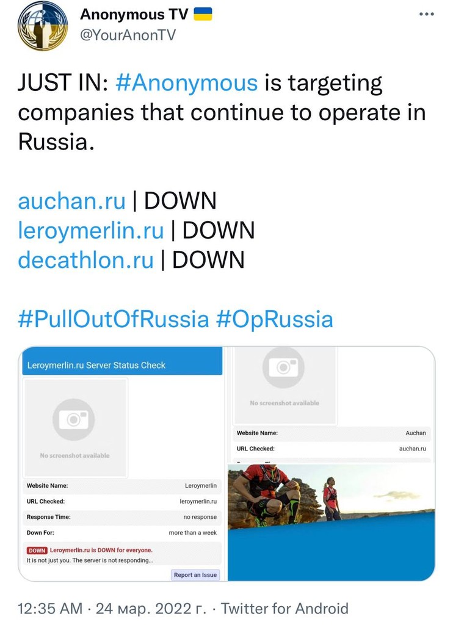Click the Ukraine flag emoji beside the name
Viewport: 453px width, 625px height.
point(203,14)
